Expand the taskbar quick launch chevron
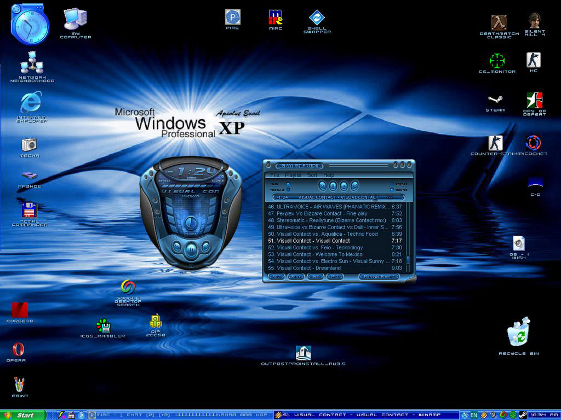Viewport: 561px width, 420px height. (x=81, y=415)
